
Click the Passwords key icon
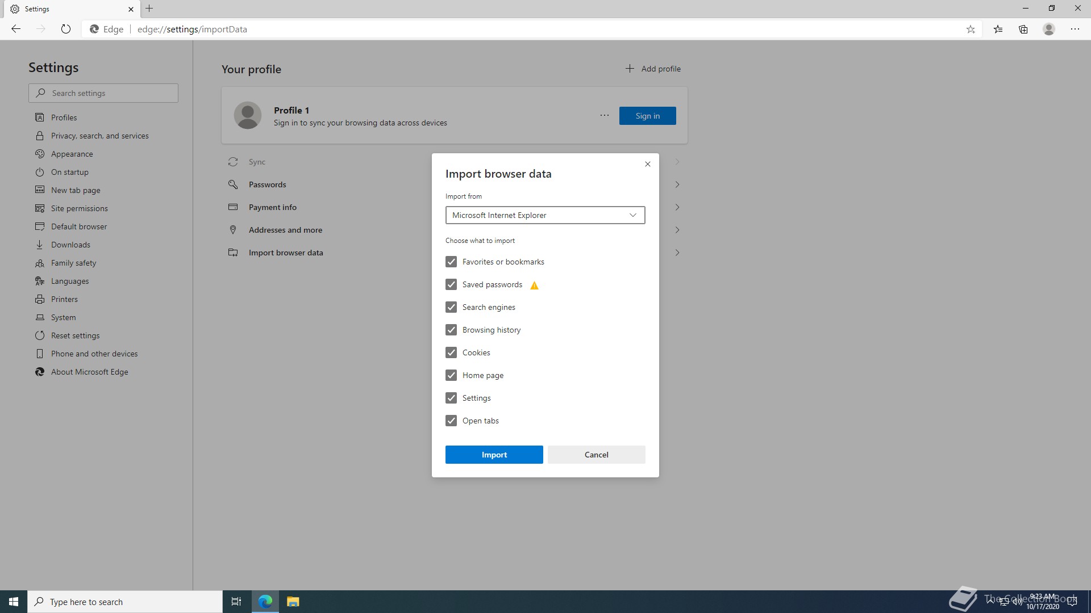[233, 184]
